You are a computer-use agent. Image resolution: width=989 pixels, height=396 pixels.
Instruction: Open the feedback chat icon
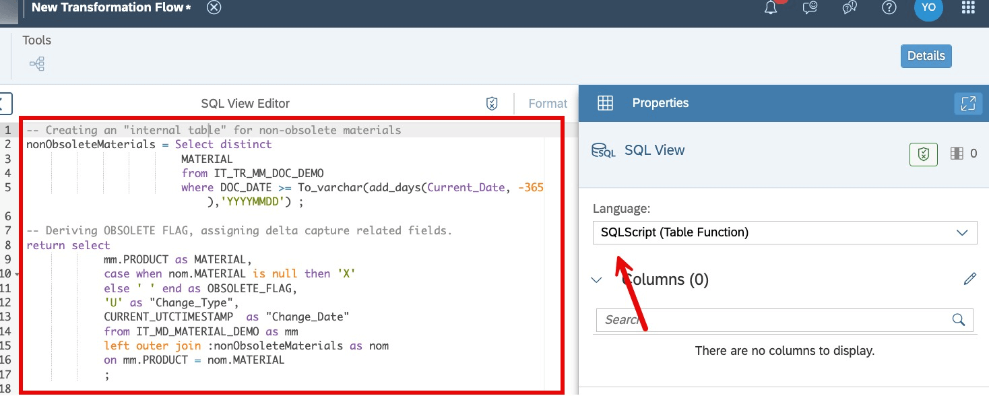[x=810, y=8]
